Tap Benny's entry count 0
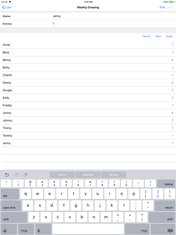This screenshot has height=235, width=176. pos(172,60)
